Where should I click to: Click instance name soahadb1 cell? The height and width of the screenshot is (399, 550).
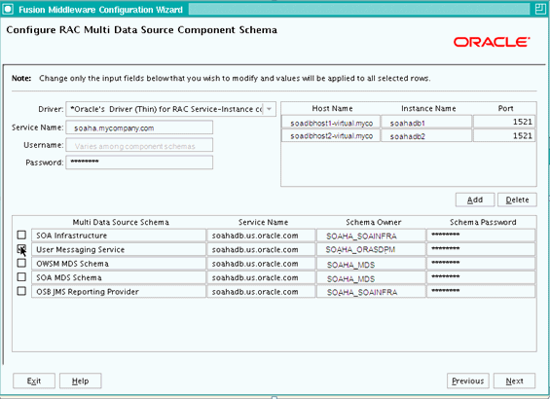(426, 123)
